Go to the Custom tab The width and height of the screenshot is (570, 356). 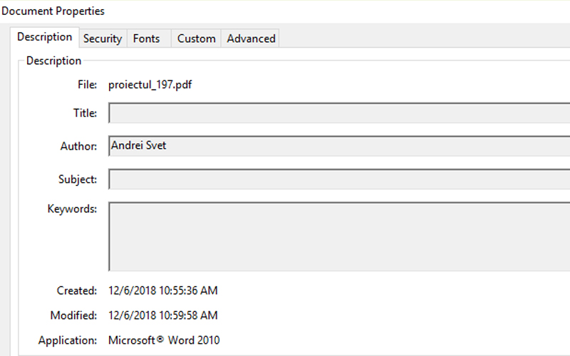click(196, 38)
